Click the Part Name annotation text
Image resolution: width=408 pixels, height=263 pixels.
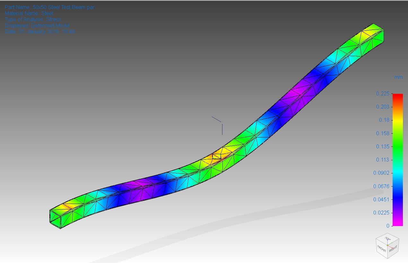[50, 7]
